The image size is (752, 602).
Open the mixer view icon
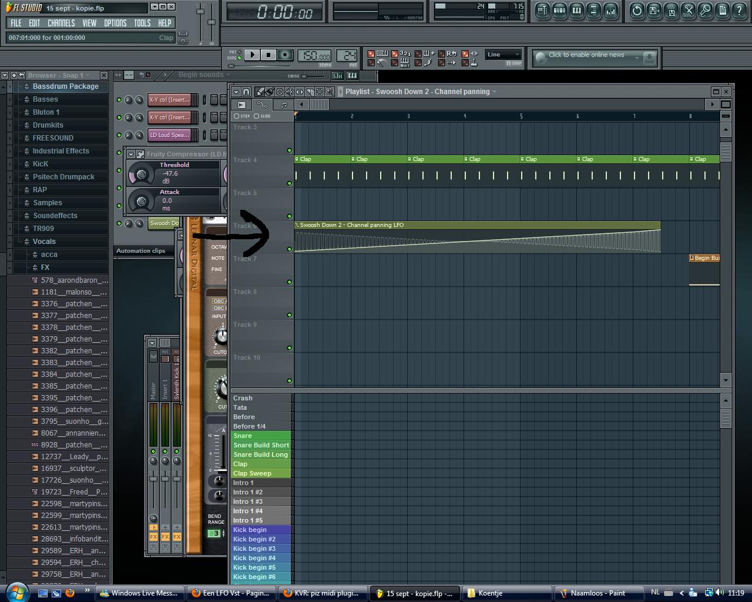click(x=610, y=10)
